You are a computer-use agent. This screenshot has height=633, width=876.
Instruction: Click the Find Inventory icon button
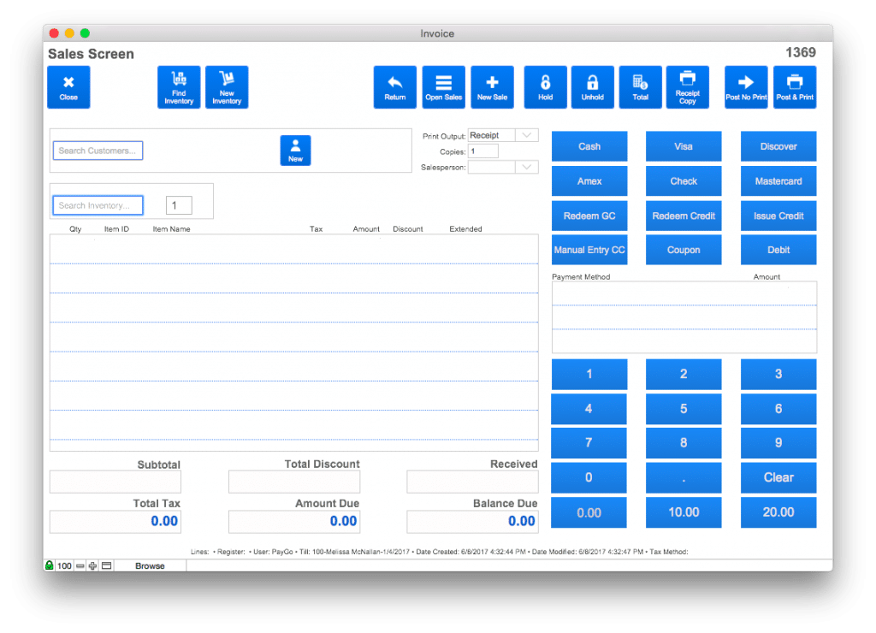pos(179,87)
